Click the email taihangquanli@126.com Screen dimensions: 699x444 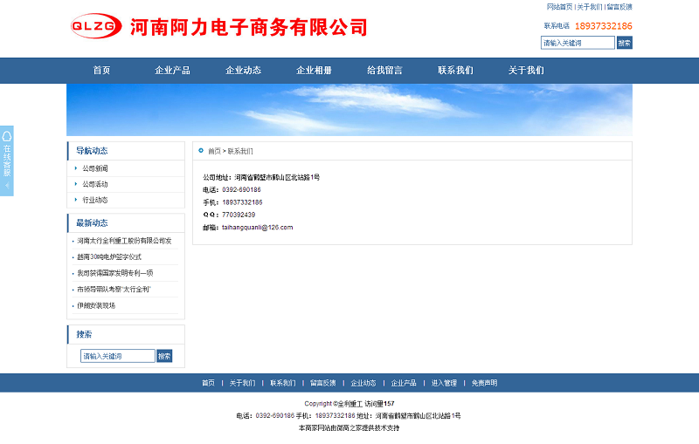click(257, 227)
